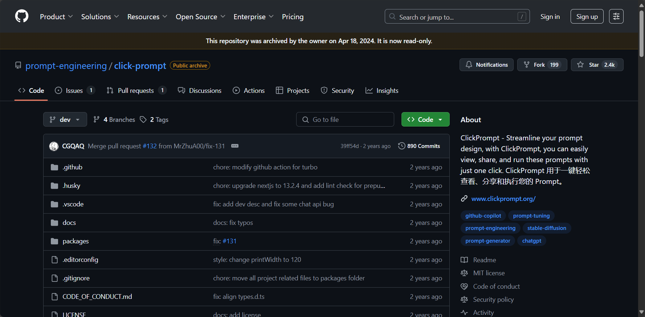Click the bell icon on Notifications

click(469, 65)
